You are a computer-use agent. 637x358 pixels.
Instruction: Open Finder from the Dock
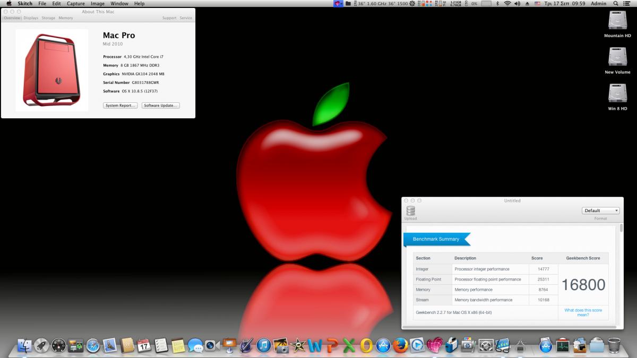(x=24, y=346)
